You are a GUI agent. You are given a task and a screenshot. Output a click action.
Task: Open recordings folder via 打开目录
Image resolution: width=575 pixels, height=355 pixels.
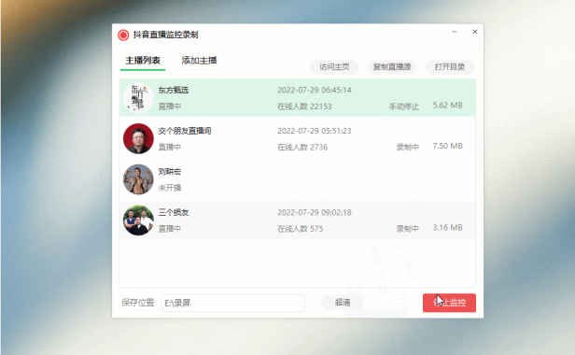click(450, 67)
